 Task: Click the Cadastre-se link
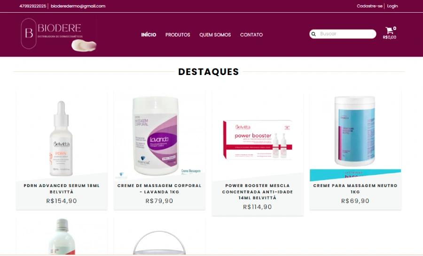369,6
